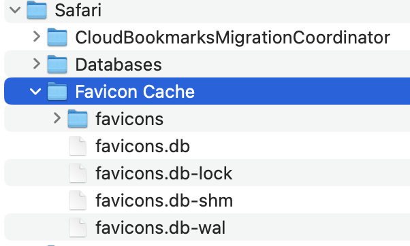Expand the Databases folder chevron
This screenshot has width=410, height=246.
[x=37, y=64]
